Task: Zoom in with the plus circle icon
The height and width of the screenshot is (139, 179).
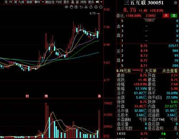Action: (x=96, y=7)
